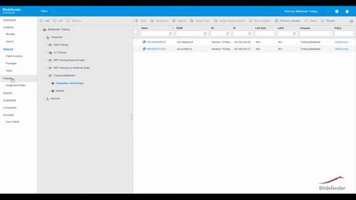Click the Assign Security Servers button
Screen dimensions: 356x200
230,21
